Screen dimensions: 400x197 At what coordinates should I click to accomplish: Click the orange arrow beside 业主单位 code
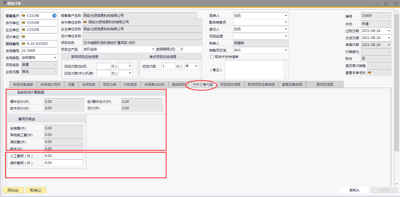(x=23, y=30)
